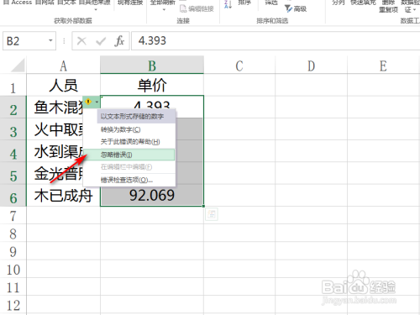Click cell B6 containing 92.069
This screenshot has width=420, height=315.
pyautogui.click(x=152, y=196)
